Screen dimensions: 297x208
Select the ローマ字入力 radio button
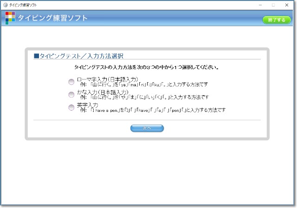[71, 82]
